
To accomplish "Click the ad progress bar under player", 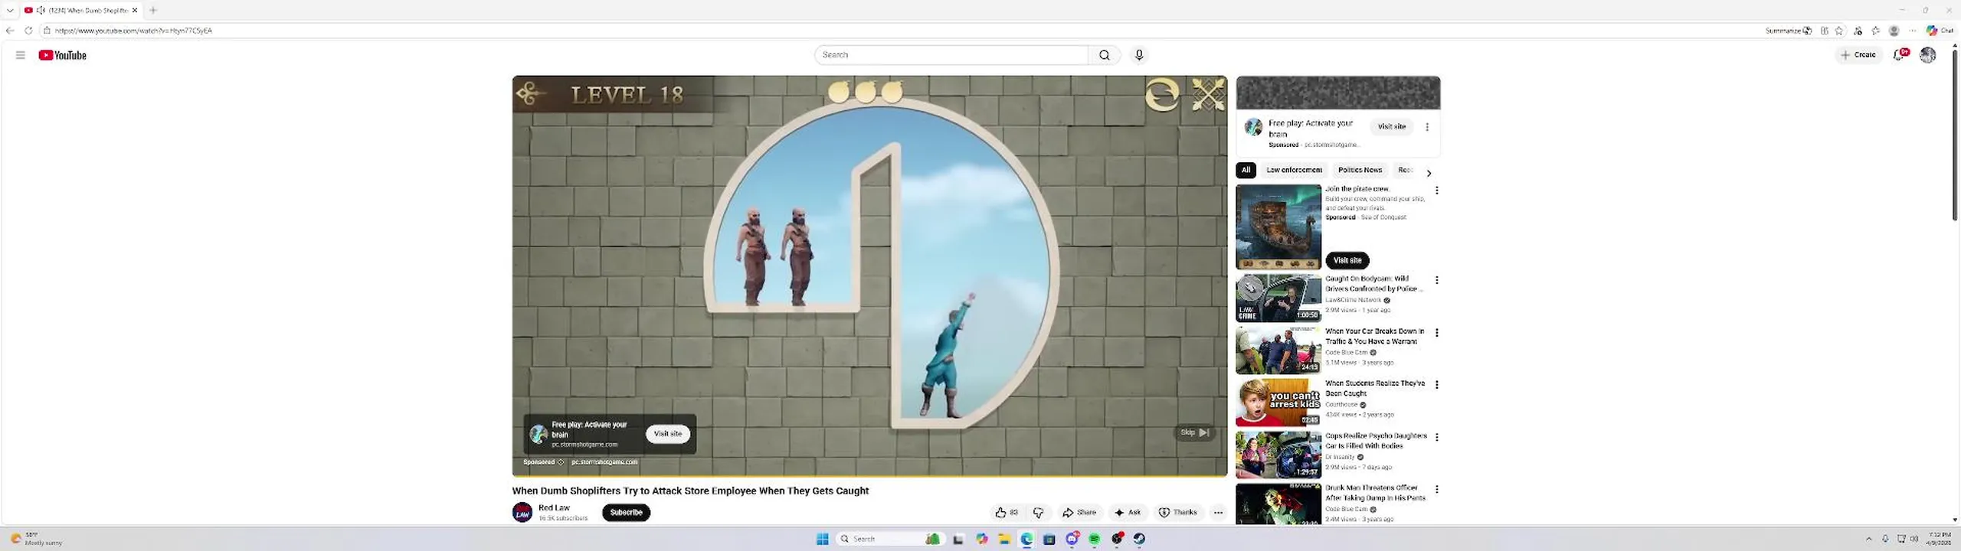I will coord(869,475).
